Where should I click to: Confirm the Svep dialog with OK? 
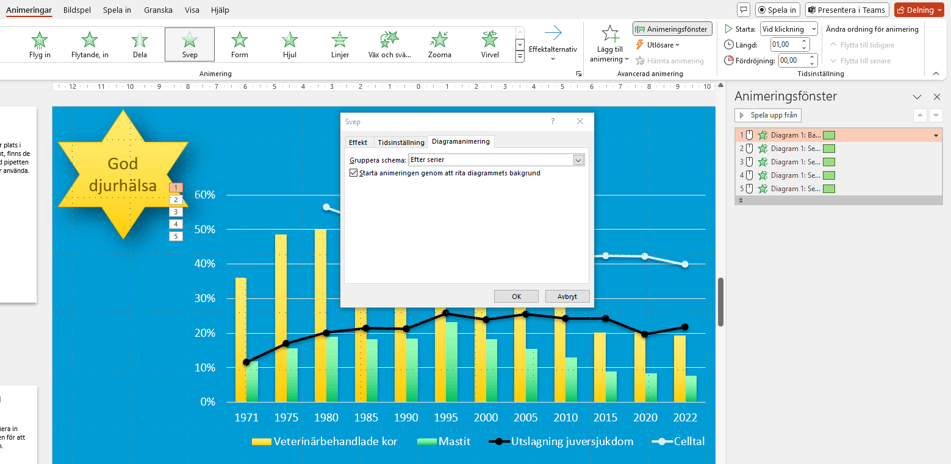(516, 297)
